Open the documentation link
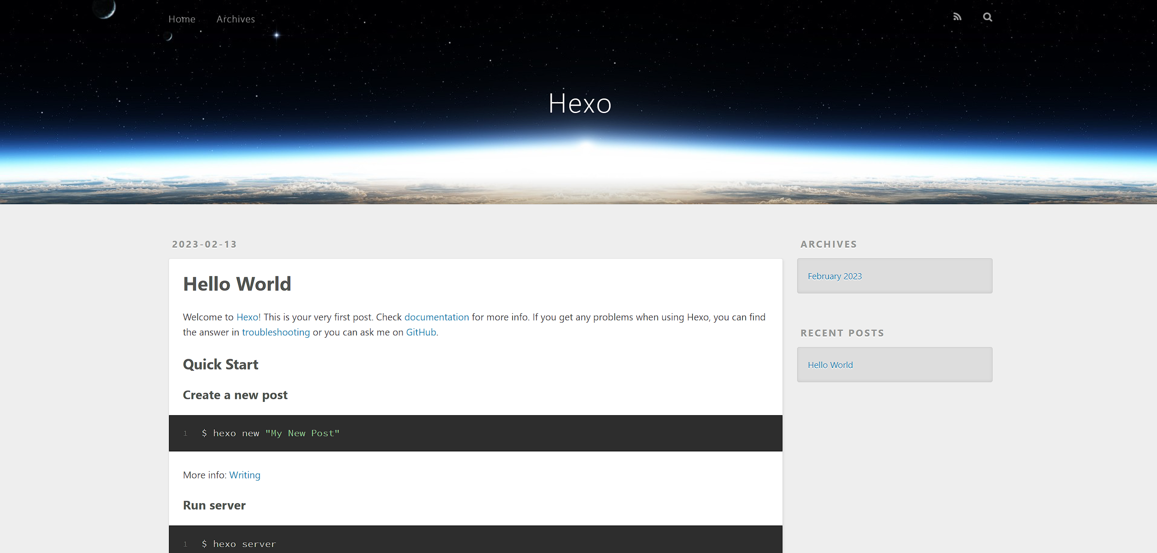Screen dimensions: 1157x553 [436, 317]
